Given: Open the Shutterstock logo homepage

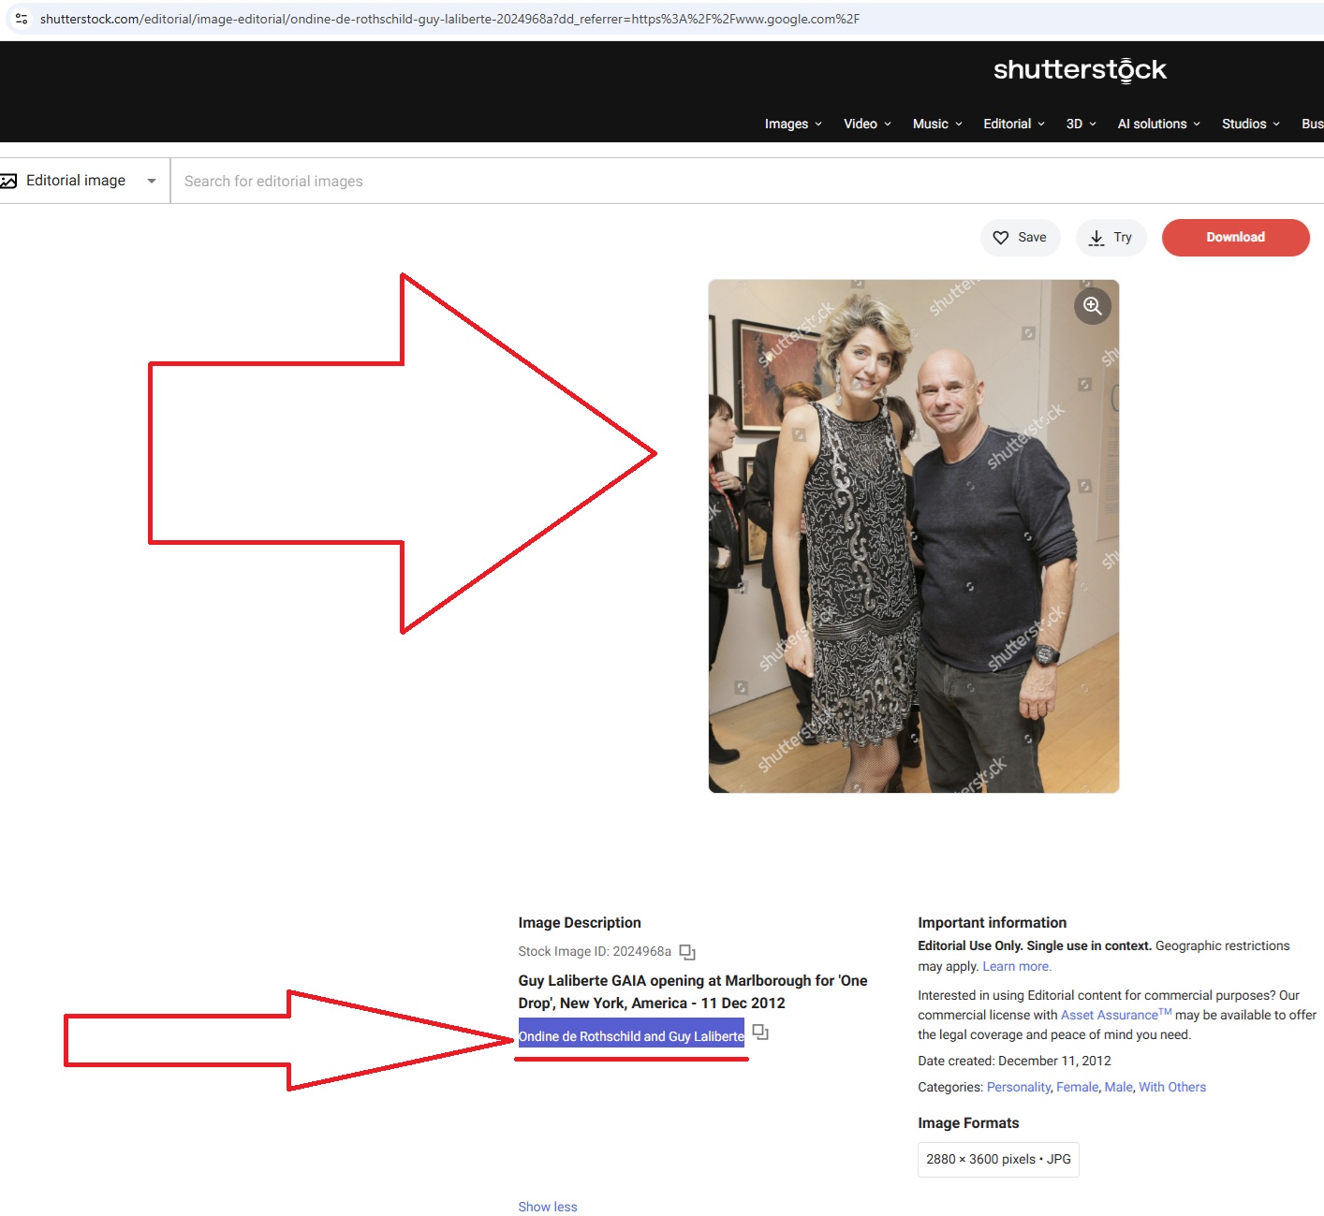Looking at the screenshot, I should 1080,69.
